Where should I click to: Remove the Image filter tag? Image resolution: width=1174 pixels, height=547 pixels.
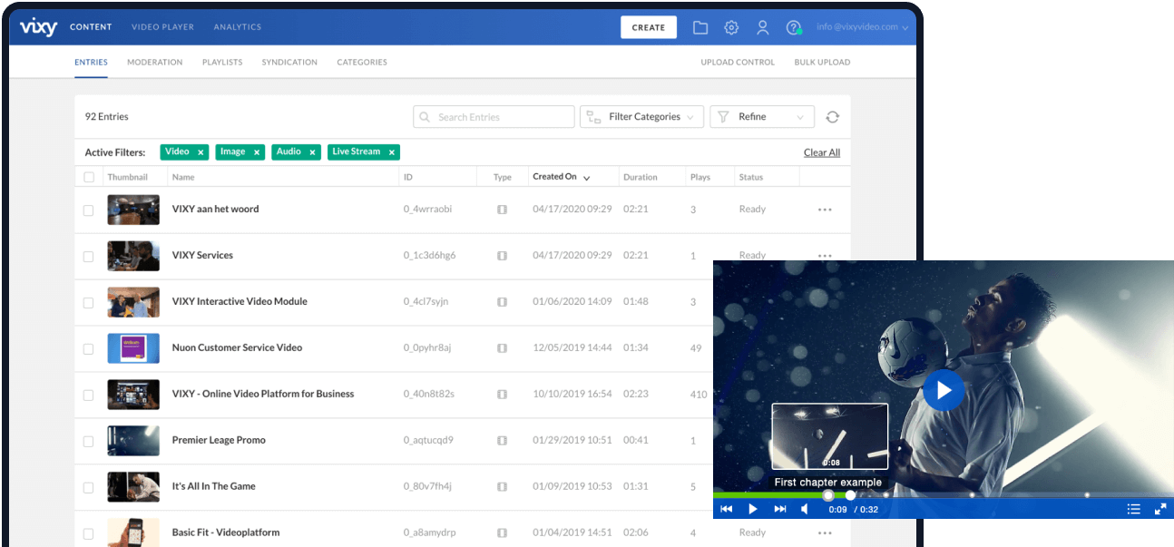257,152
